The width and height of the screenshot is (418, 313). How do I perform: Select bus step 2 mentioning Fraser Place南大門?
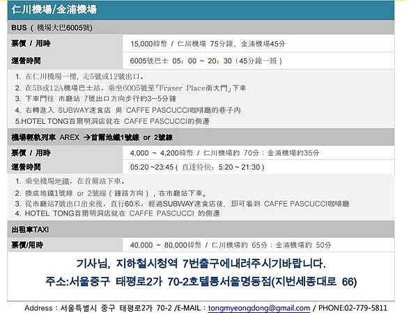130,88
